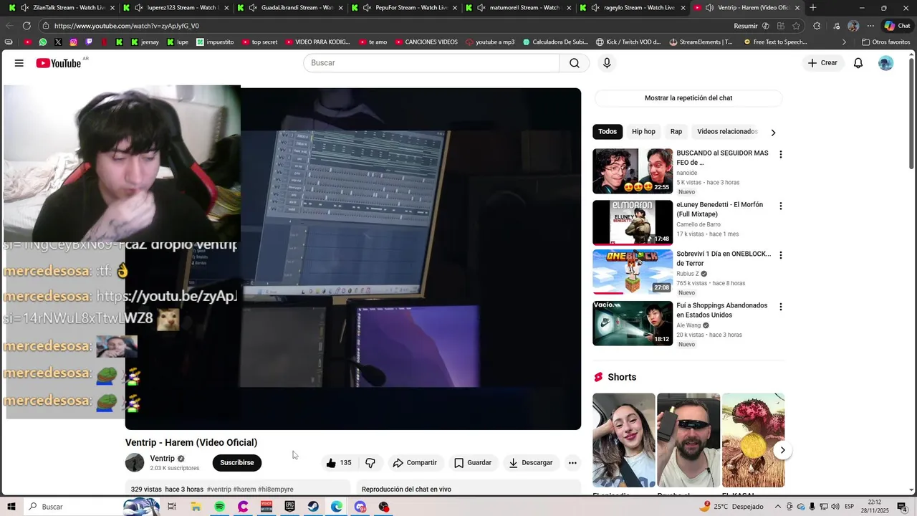
Task: Mute the GuadaLibrandi Stream tab audio
Action: 253,8
